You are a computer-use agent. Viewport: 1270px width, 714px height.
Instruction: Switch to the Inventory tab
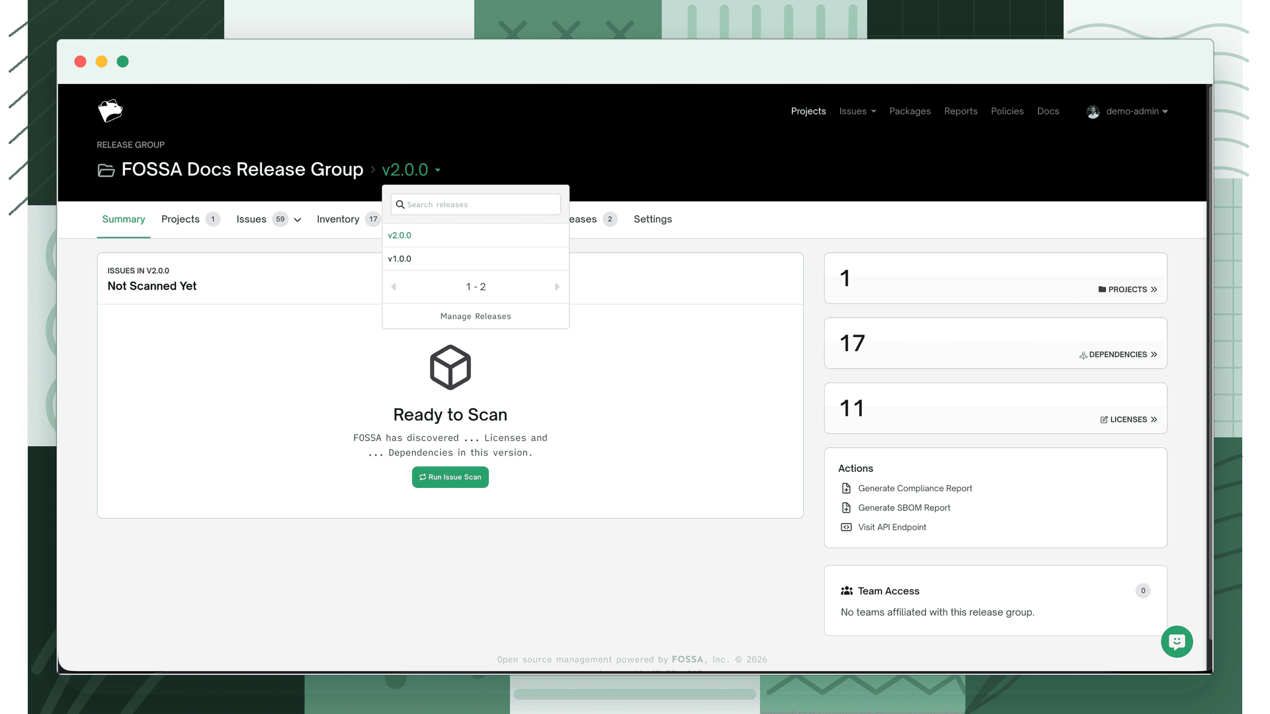point(349,219)
